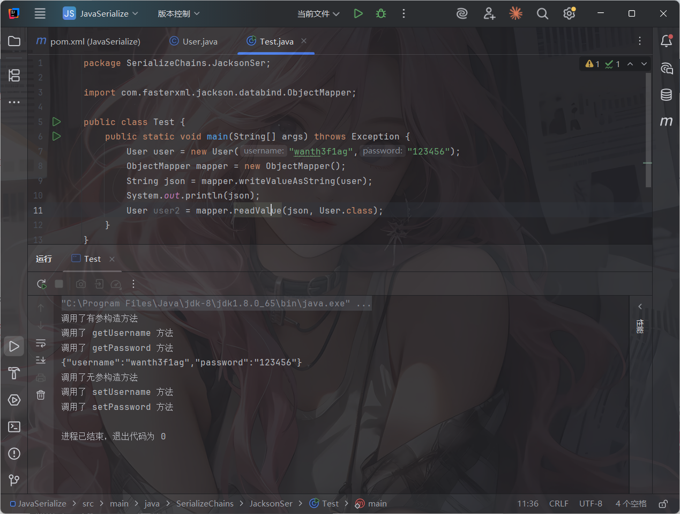The height and width of the screenshot is (514, 680).
Task: Open the Maven tool window
Action: [666, 122]
